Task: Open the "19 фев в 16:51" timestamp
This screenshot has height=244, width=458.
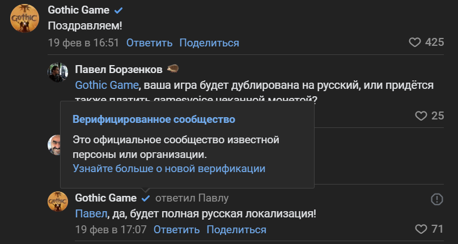Action: click(83, 42)
